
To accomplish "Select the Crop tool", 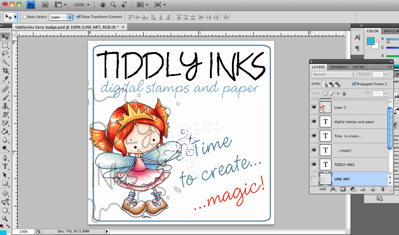I will point(5,70).
